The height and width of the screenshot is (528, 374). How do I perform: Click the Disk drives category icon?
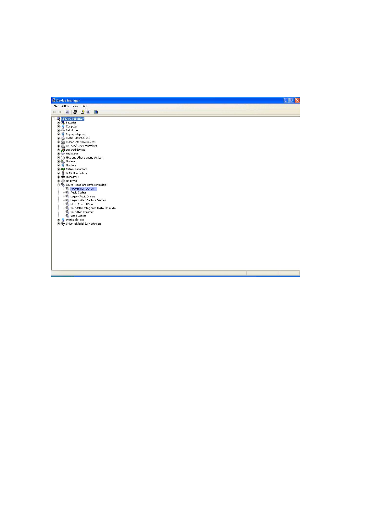click(x=63, y=130)
